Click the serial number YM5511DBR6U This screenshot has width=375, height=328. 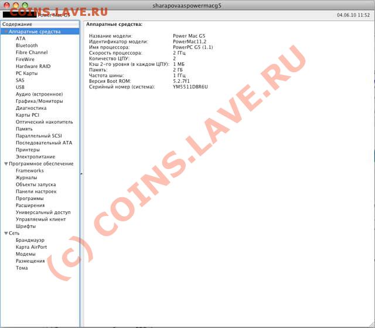190,87
